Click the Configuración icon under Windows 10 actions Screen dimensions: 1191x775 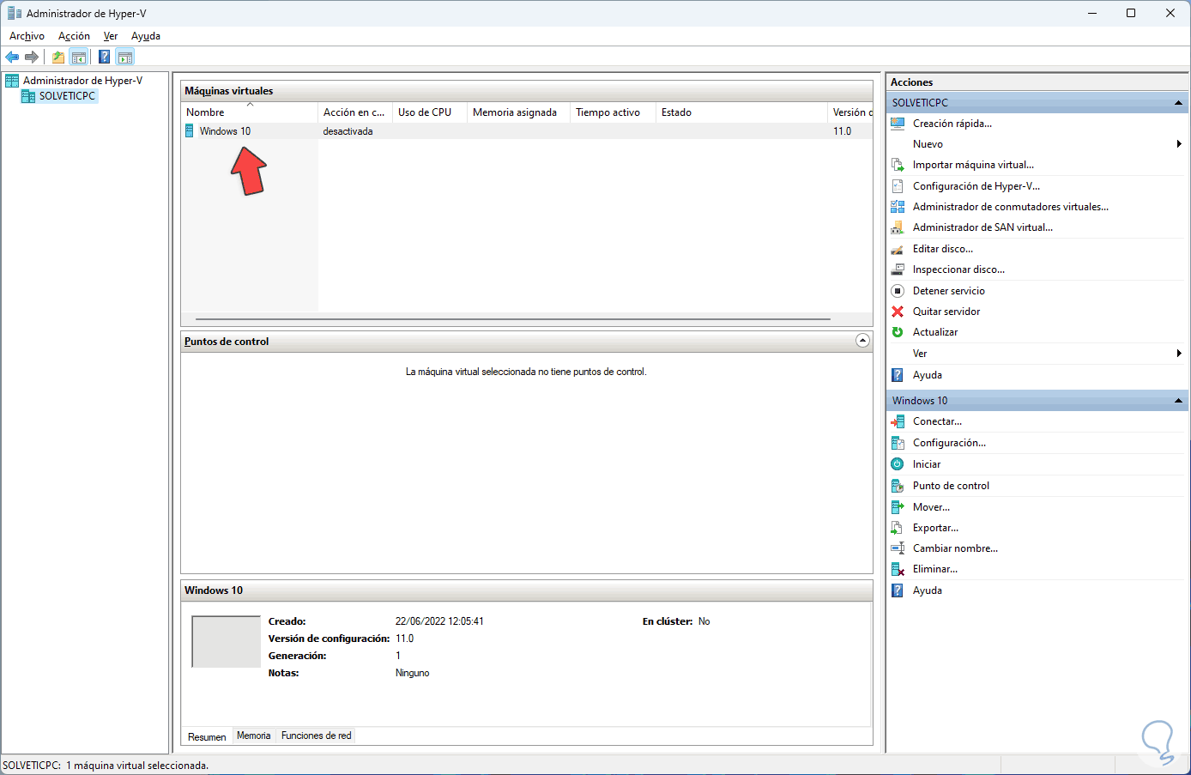coord(898,443)
